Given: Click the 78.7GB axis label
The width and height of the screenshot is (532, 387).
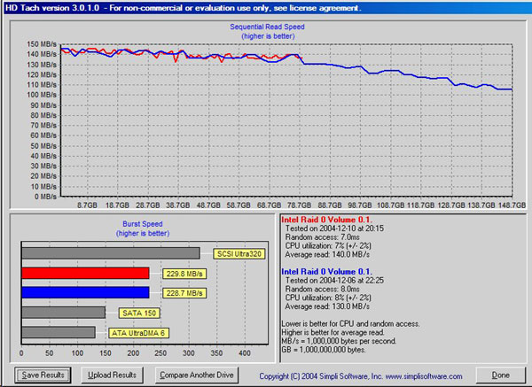Looking at the screenshot, I should click(299, 205).
